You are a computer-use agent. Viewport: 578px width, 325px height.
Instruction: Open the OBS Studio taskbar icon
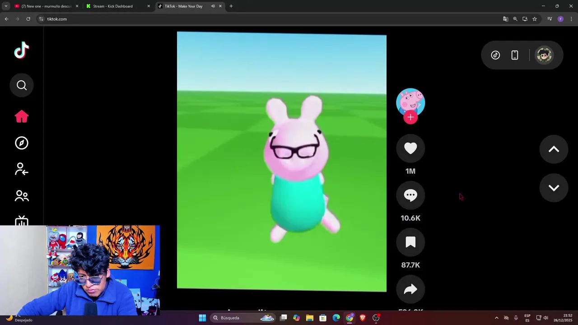[x=376, y=318]
